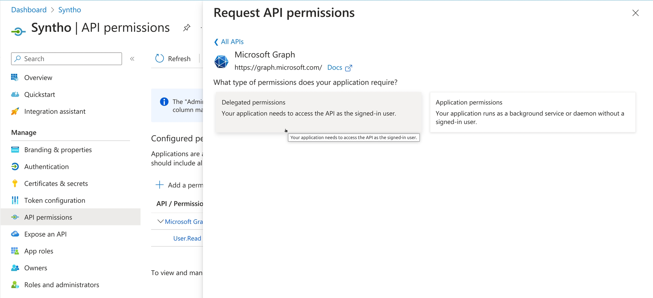Image resolution: width=653 pixels, height=298 pixels.
Task: Choose Application permissions option card
Action: 532,112
